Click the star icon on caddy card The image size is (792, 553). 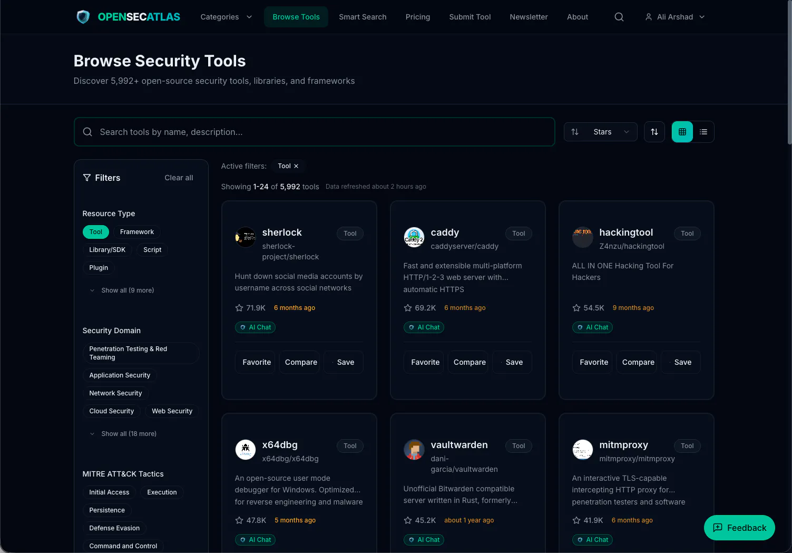tap(408, 308)
